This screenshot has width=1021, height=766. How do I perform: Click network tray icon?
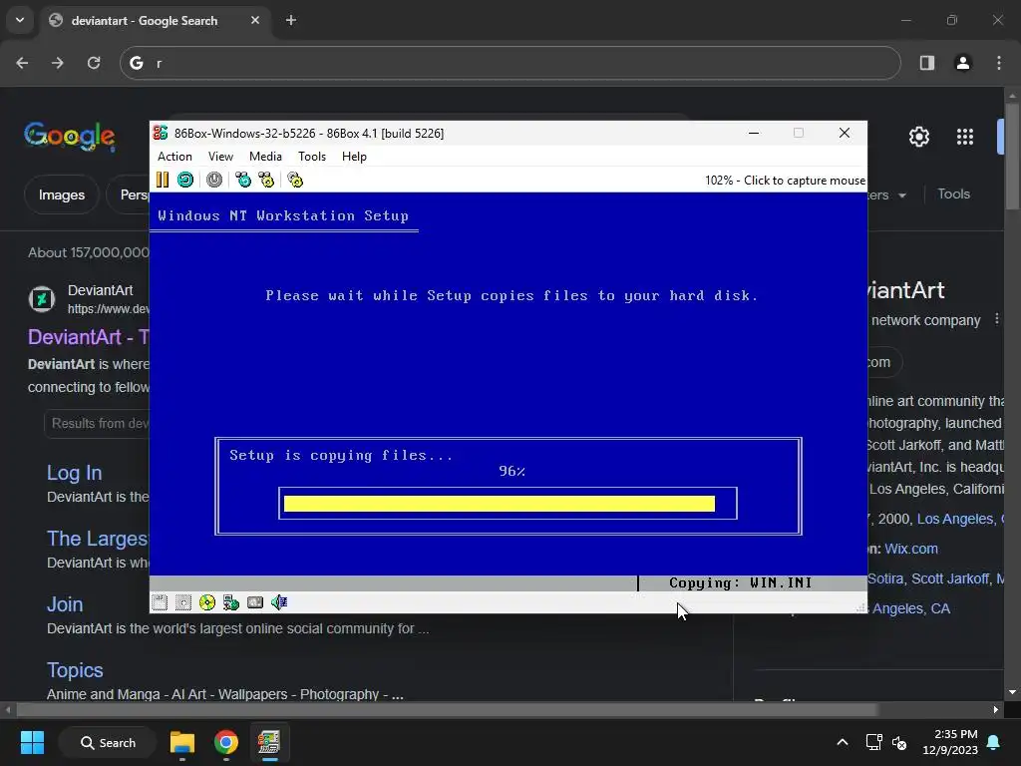click(x=873, y=742)
